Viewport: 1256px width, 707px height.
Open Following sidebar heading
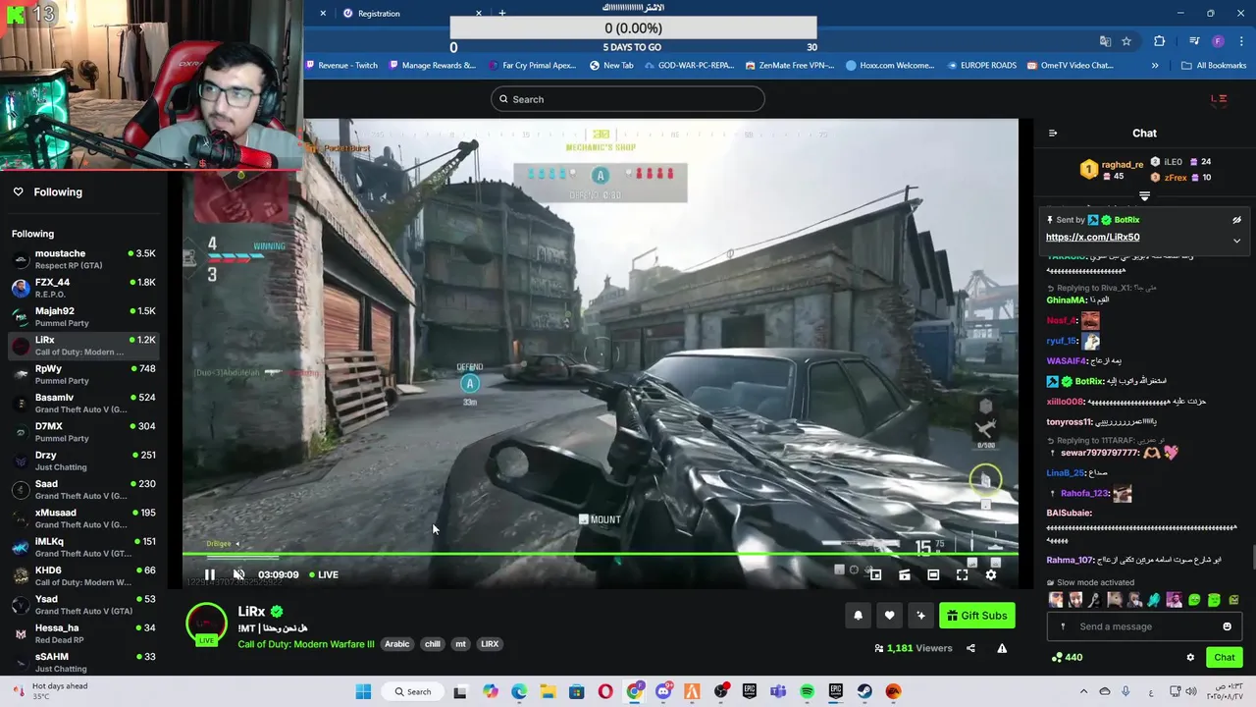pos(58,191)
